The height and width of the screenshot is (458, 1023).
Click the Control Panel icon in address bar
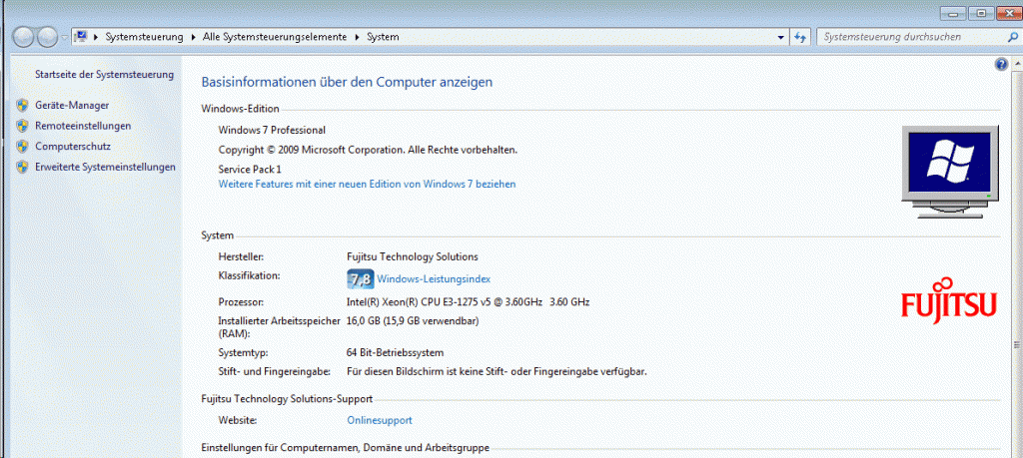point(81,37)
